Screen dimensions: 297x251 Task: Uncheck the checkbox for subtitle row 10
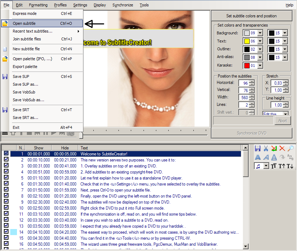(x=6, y=207)
